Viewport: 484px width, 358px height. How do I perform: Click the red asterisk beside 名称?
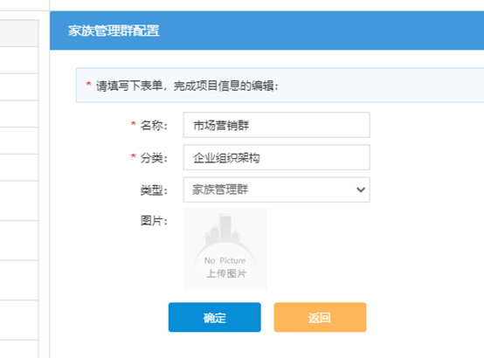(x=133, y=124)
